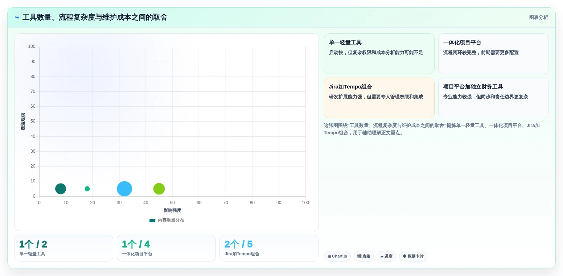Click the Jira加Tempo组合 label under 2个 / 5

tap(242, 254)
